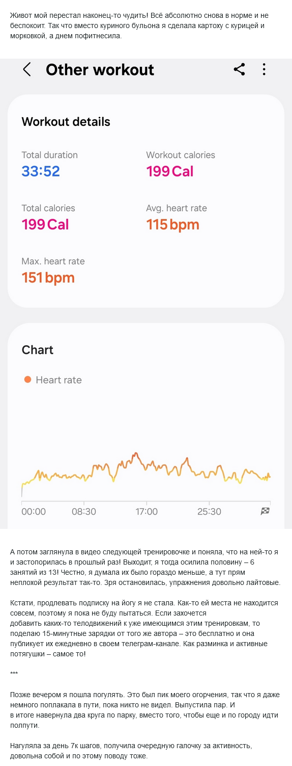
Task: Click the checkered finish flag icon
Action: [x=265, y=511]
